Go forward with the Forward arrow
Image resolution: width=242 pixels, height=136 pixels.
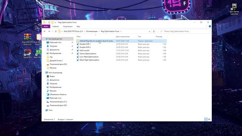point(49,31)
